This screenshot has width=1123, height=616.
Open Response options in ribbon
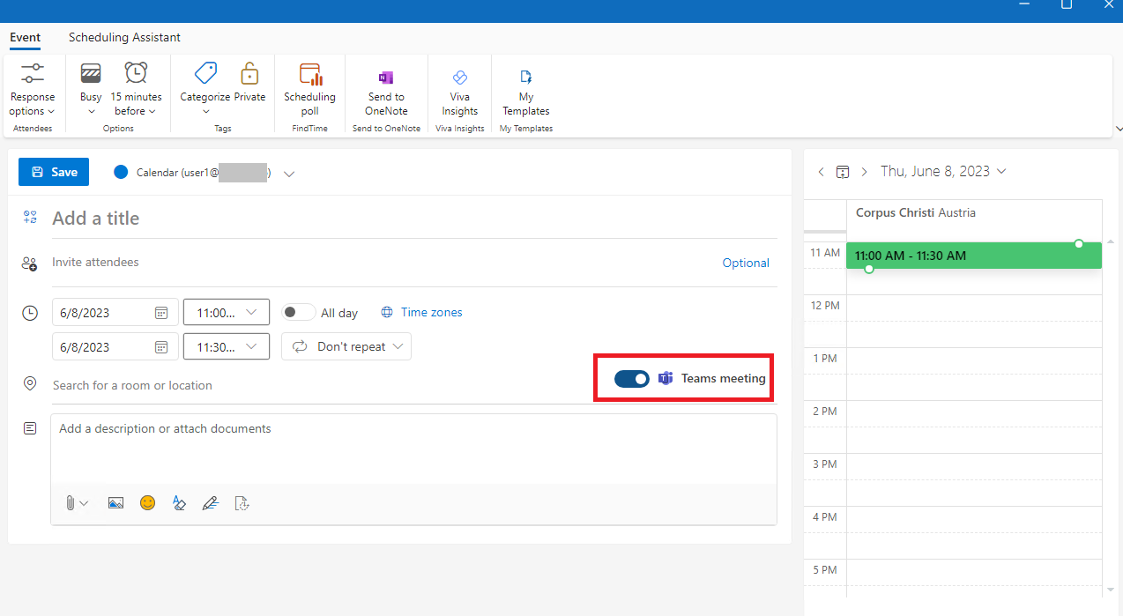(33, 90)
